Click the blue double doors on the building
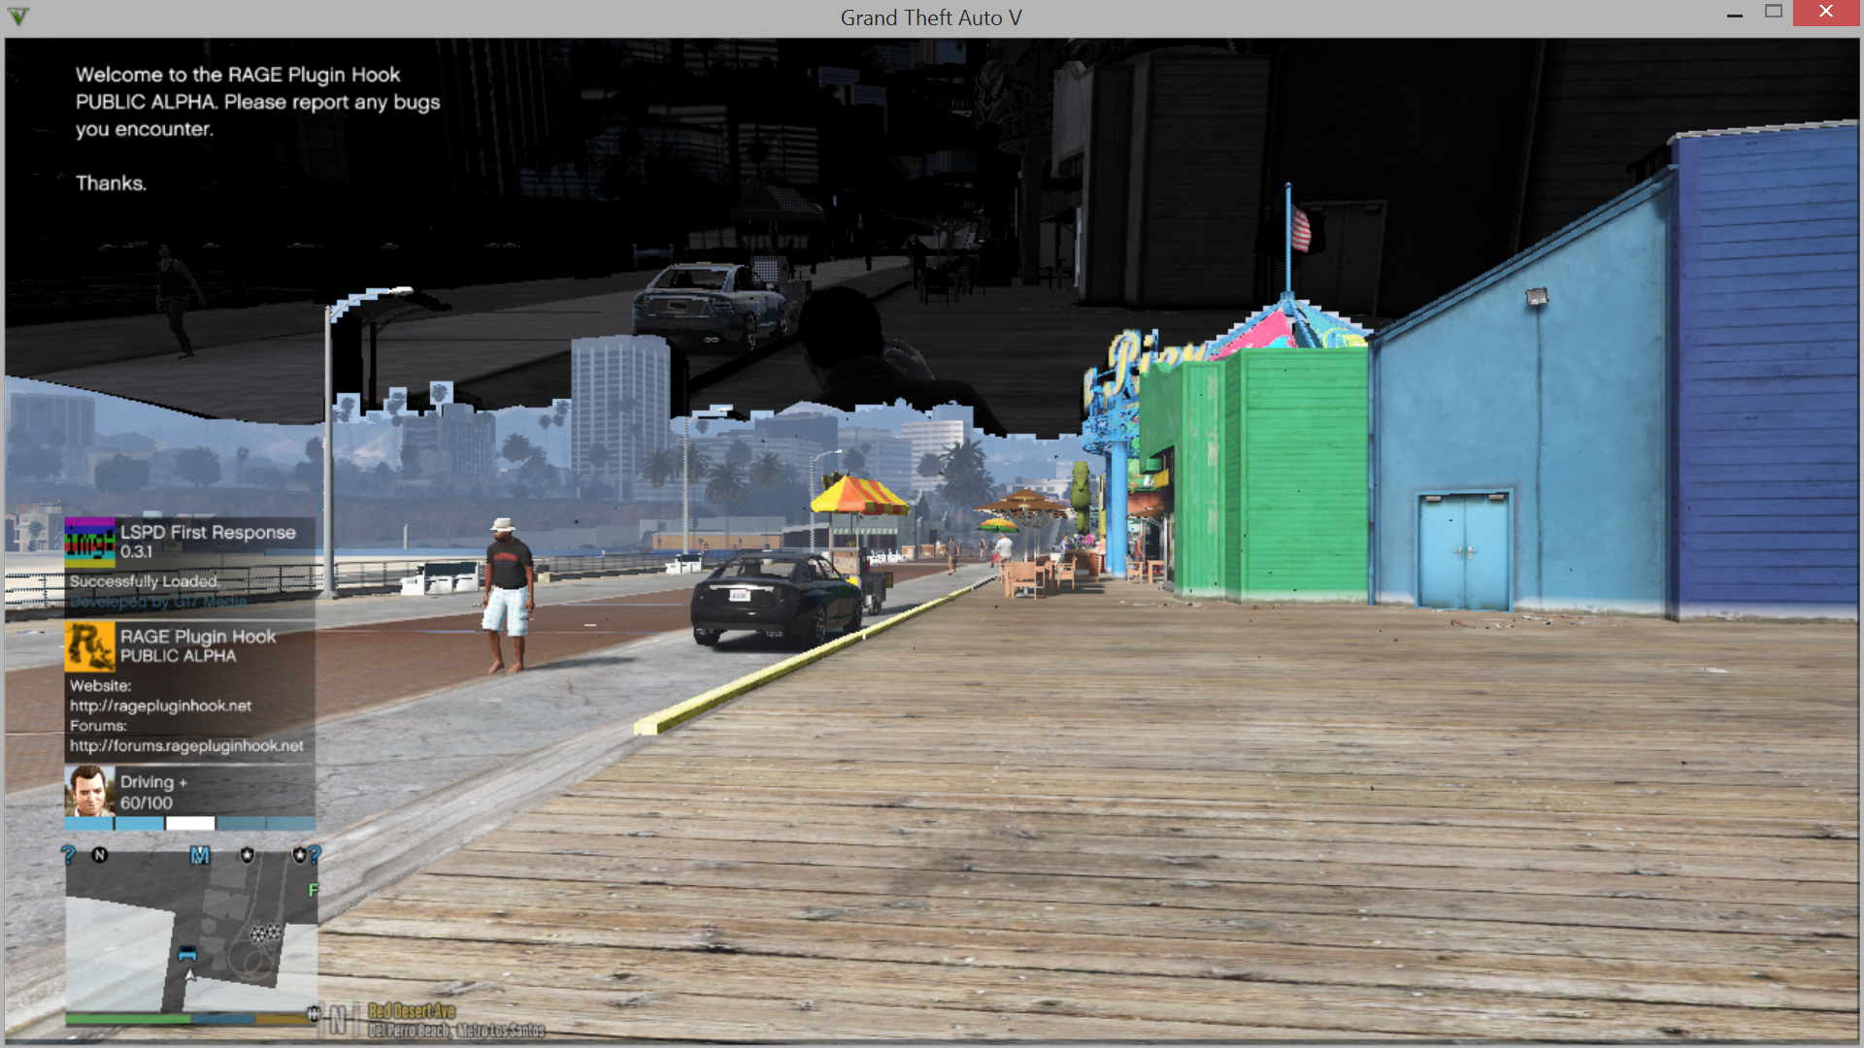 (x=1464, y=551)
